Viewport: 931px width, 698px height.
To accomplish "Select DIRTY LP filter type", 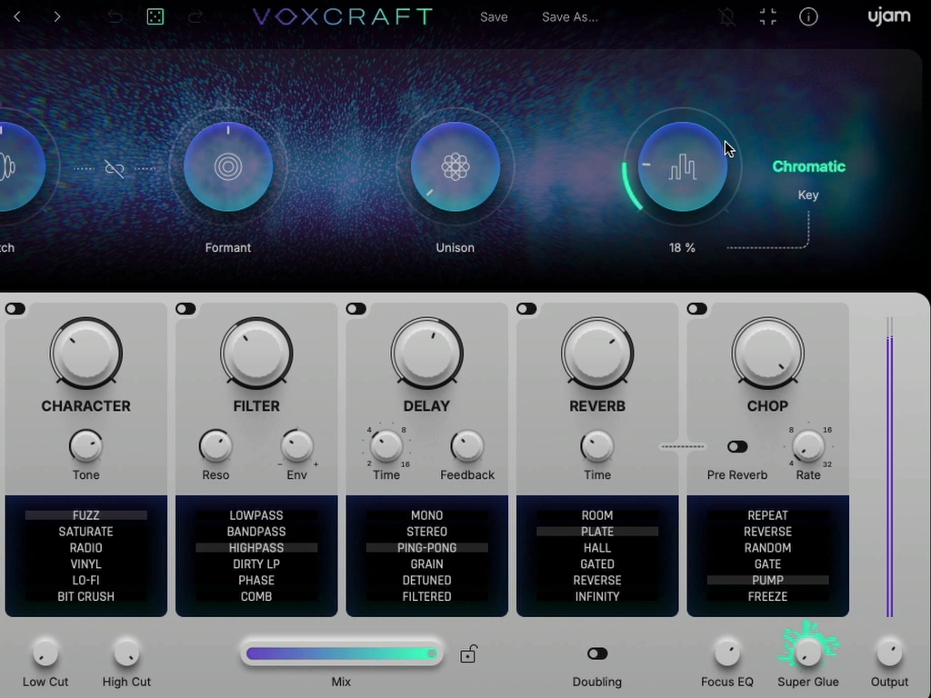I will (256, 563).
